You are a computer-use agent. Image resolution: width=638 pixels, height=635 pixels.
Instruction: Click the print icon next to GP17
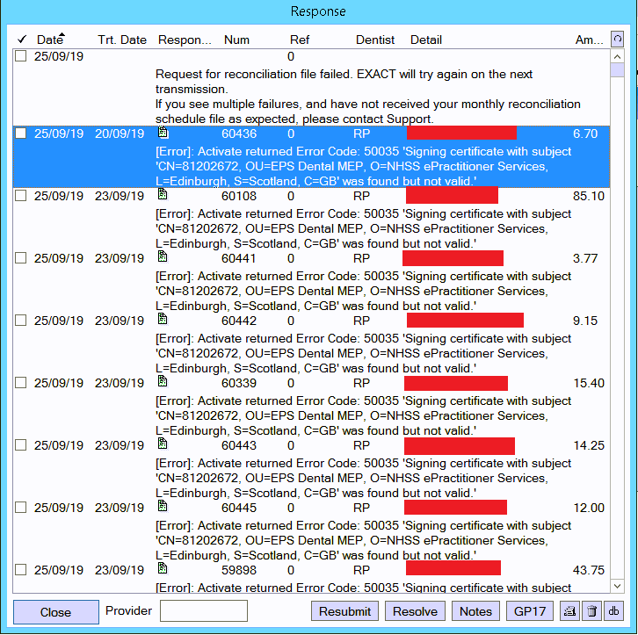569,611
